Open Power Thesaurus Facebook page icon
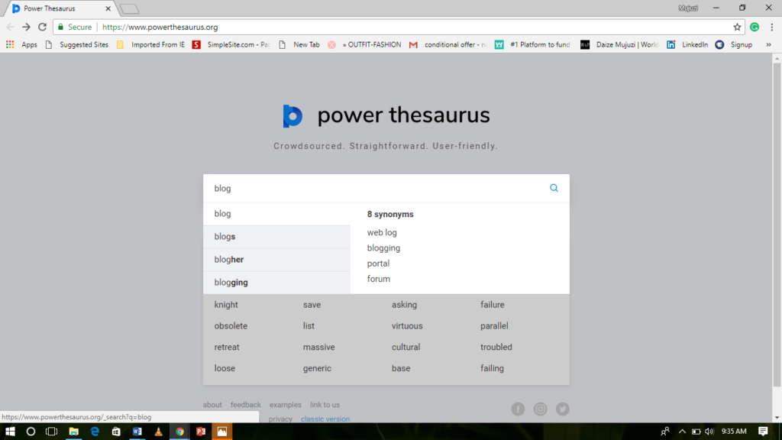 click(518, 409)
